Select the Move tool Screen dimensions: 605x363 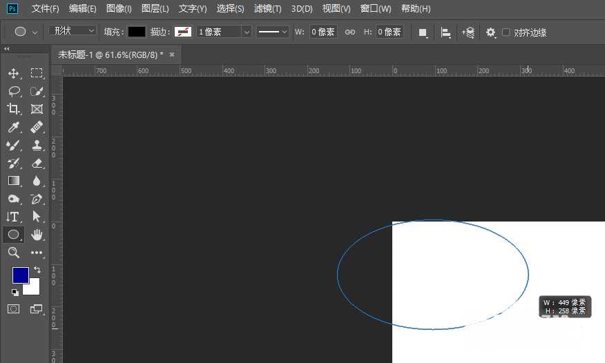(x=13, y=73)
